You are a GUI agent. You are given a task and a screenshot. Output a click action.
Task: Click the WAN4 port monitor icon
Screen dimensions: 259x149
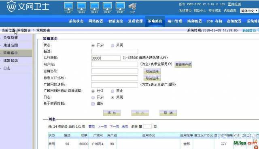coord(81,6)
